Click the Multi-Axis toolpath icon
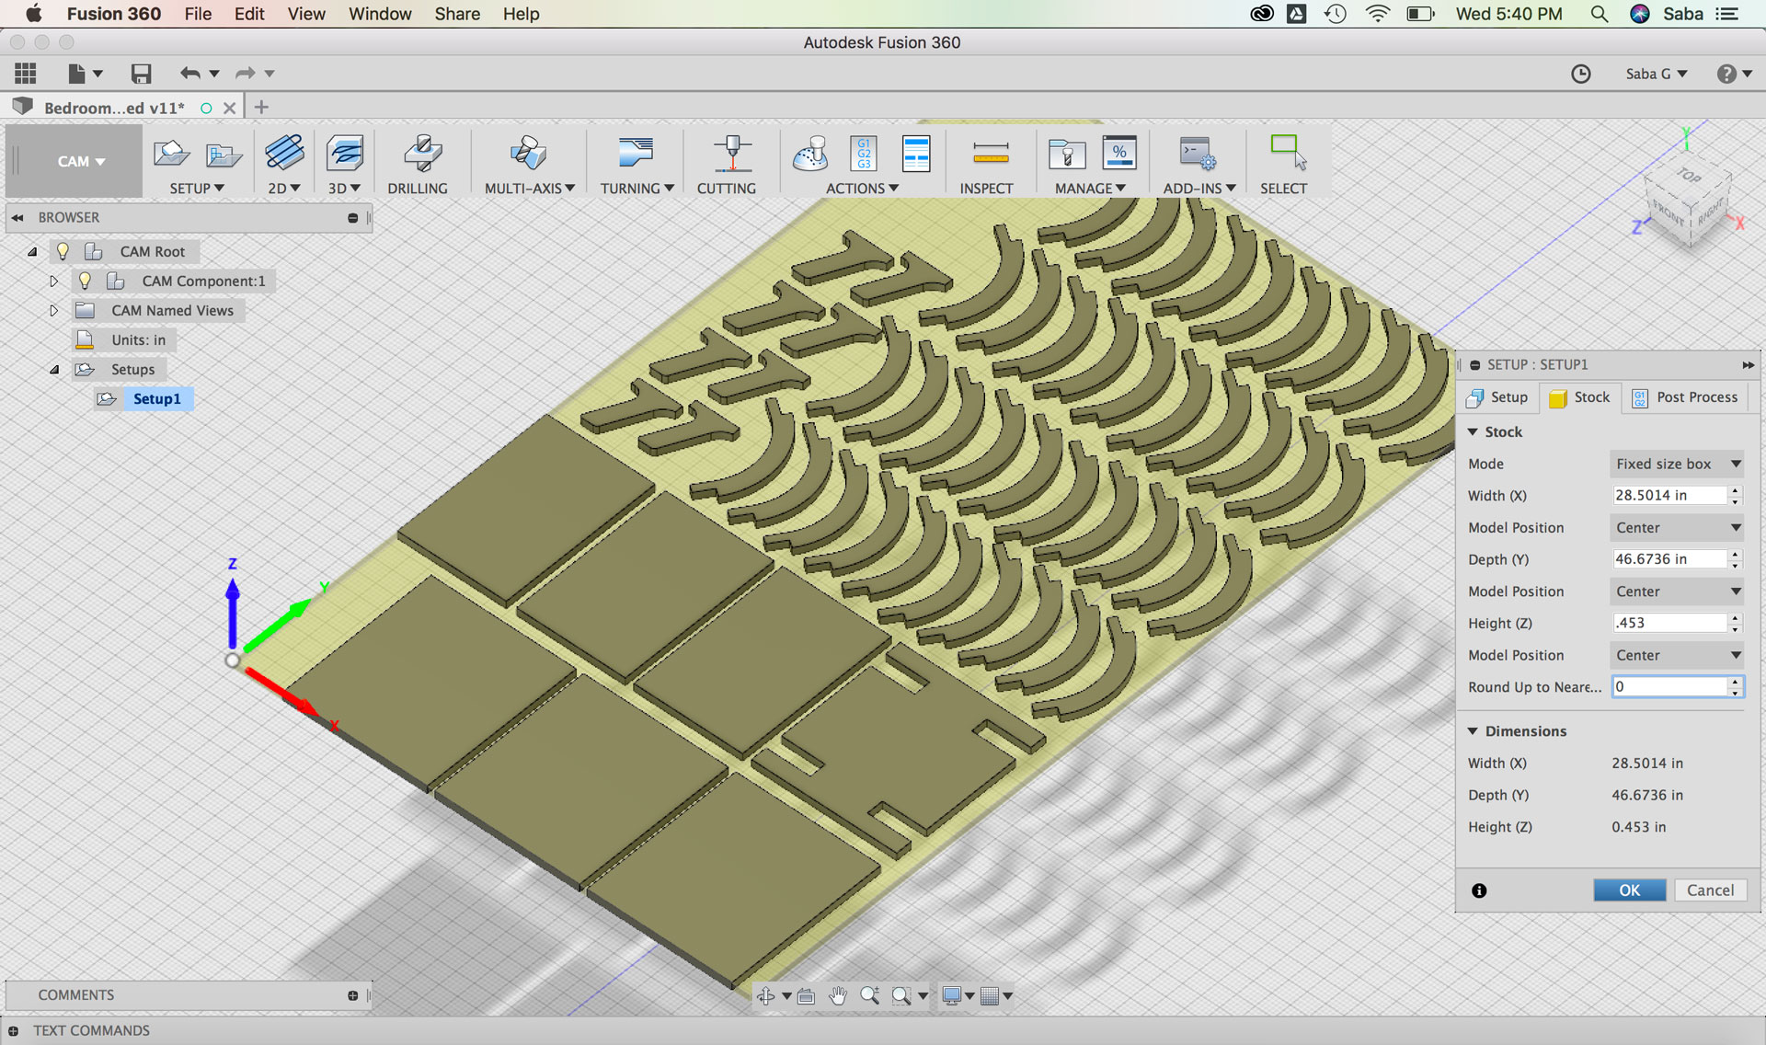 528,153
